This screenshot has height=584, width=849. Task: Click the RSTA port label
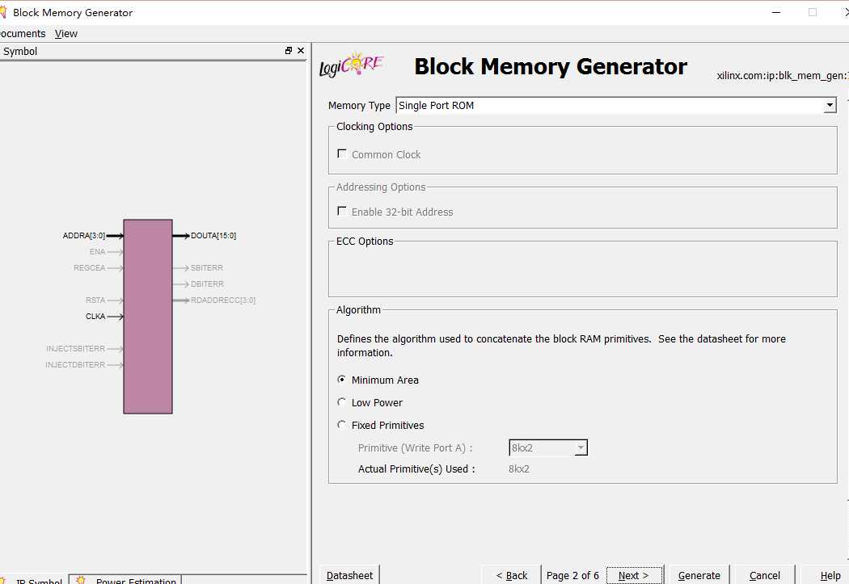point(95,300)
